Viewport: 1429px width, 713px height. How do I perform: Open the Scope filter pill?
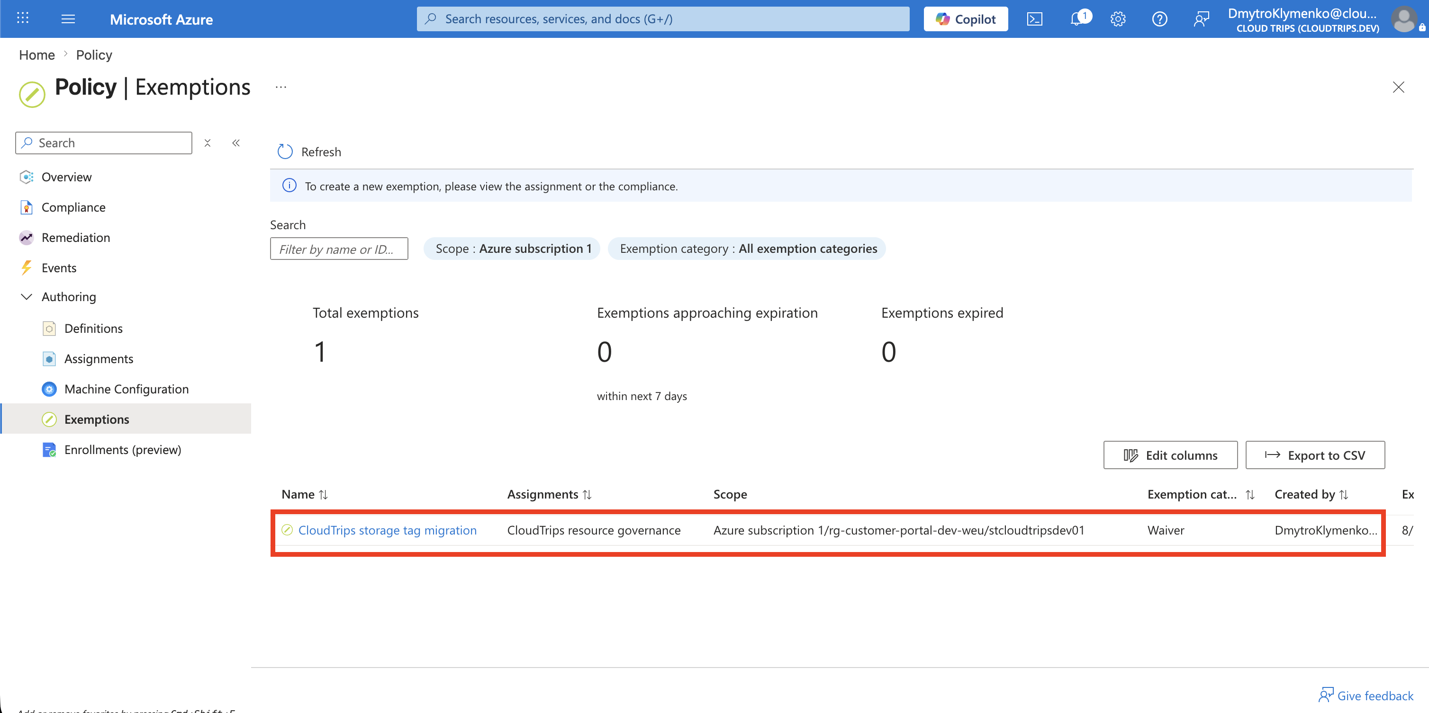click(512, 249)
